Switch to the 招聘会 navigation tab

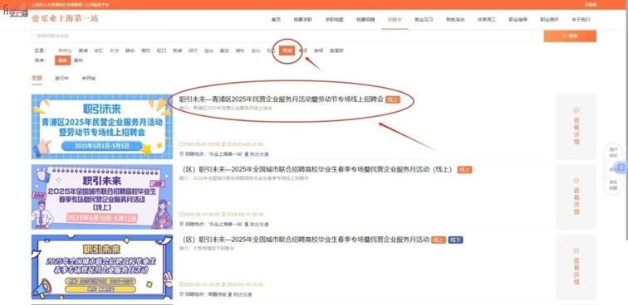point(395,20)
